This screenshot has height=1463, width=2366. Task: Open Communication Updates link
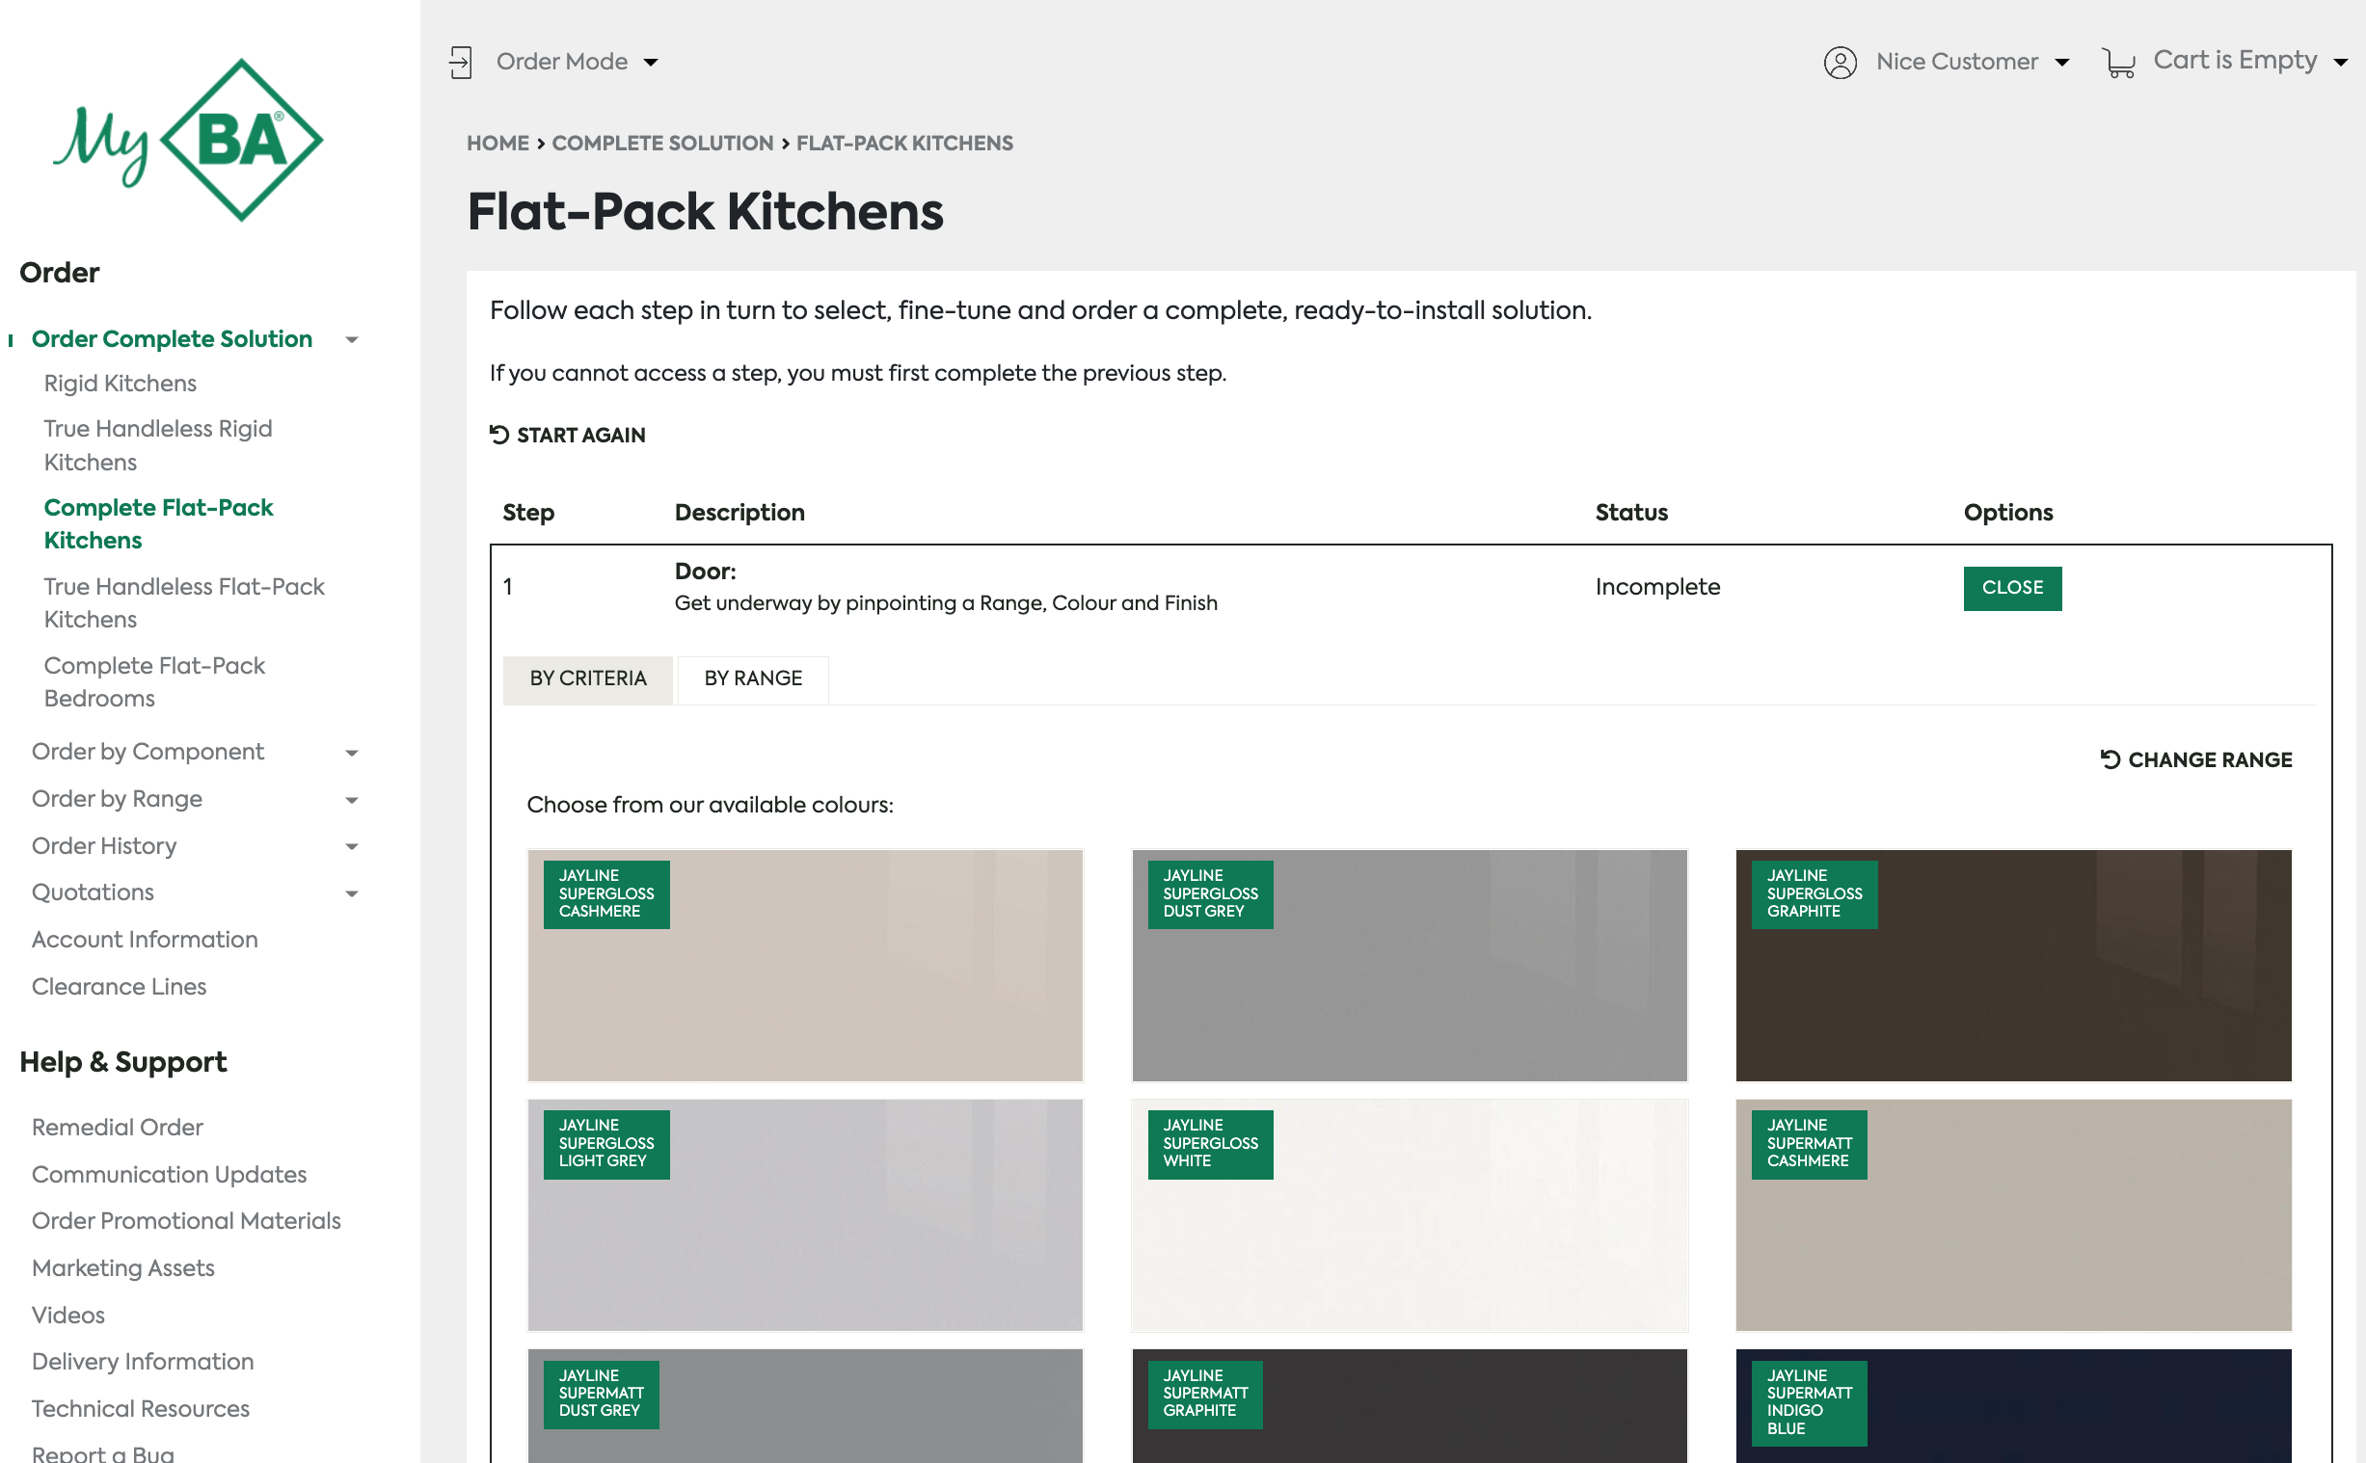pos(170,1174)
